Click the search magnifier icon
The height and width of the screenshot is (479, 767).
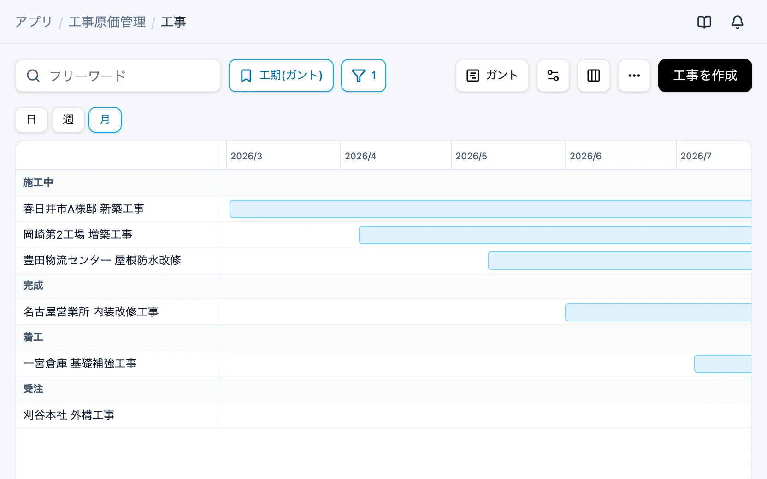pyautogui.click(x=33, y=76)
